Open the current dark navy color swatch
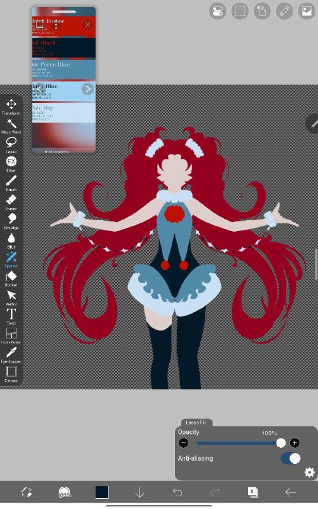Viewport: 318px width, 509px height. [102, 492]
